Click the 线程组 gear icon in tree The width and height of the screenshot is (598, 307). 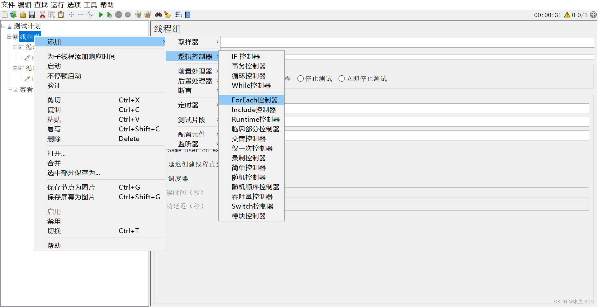(x=15, y=37)
